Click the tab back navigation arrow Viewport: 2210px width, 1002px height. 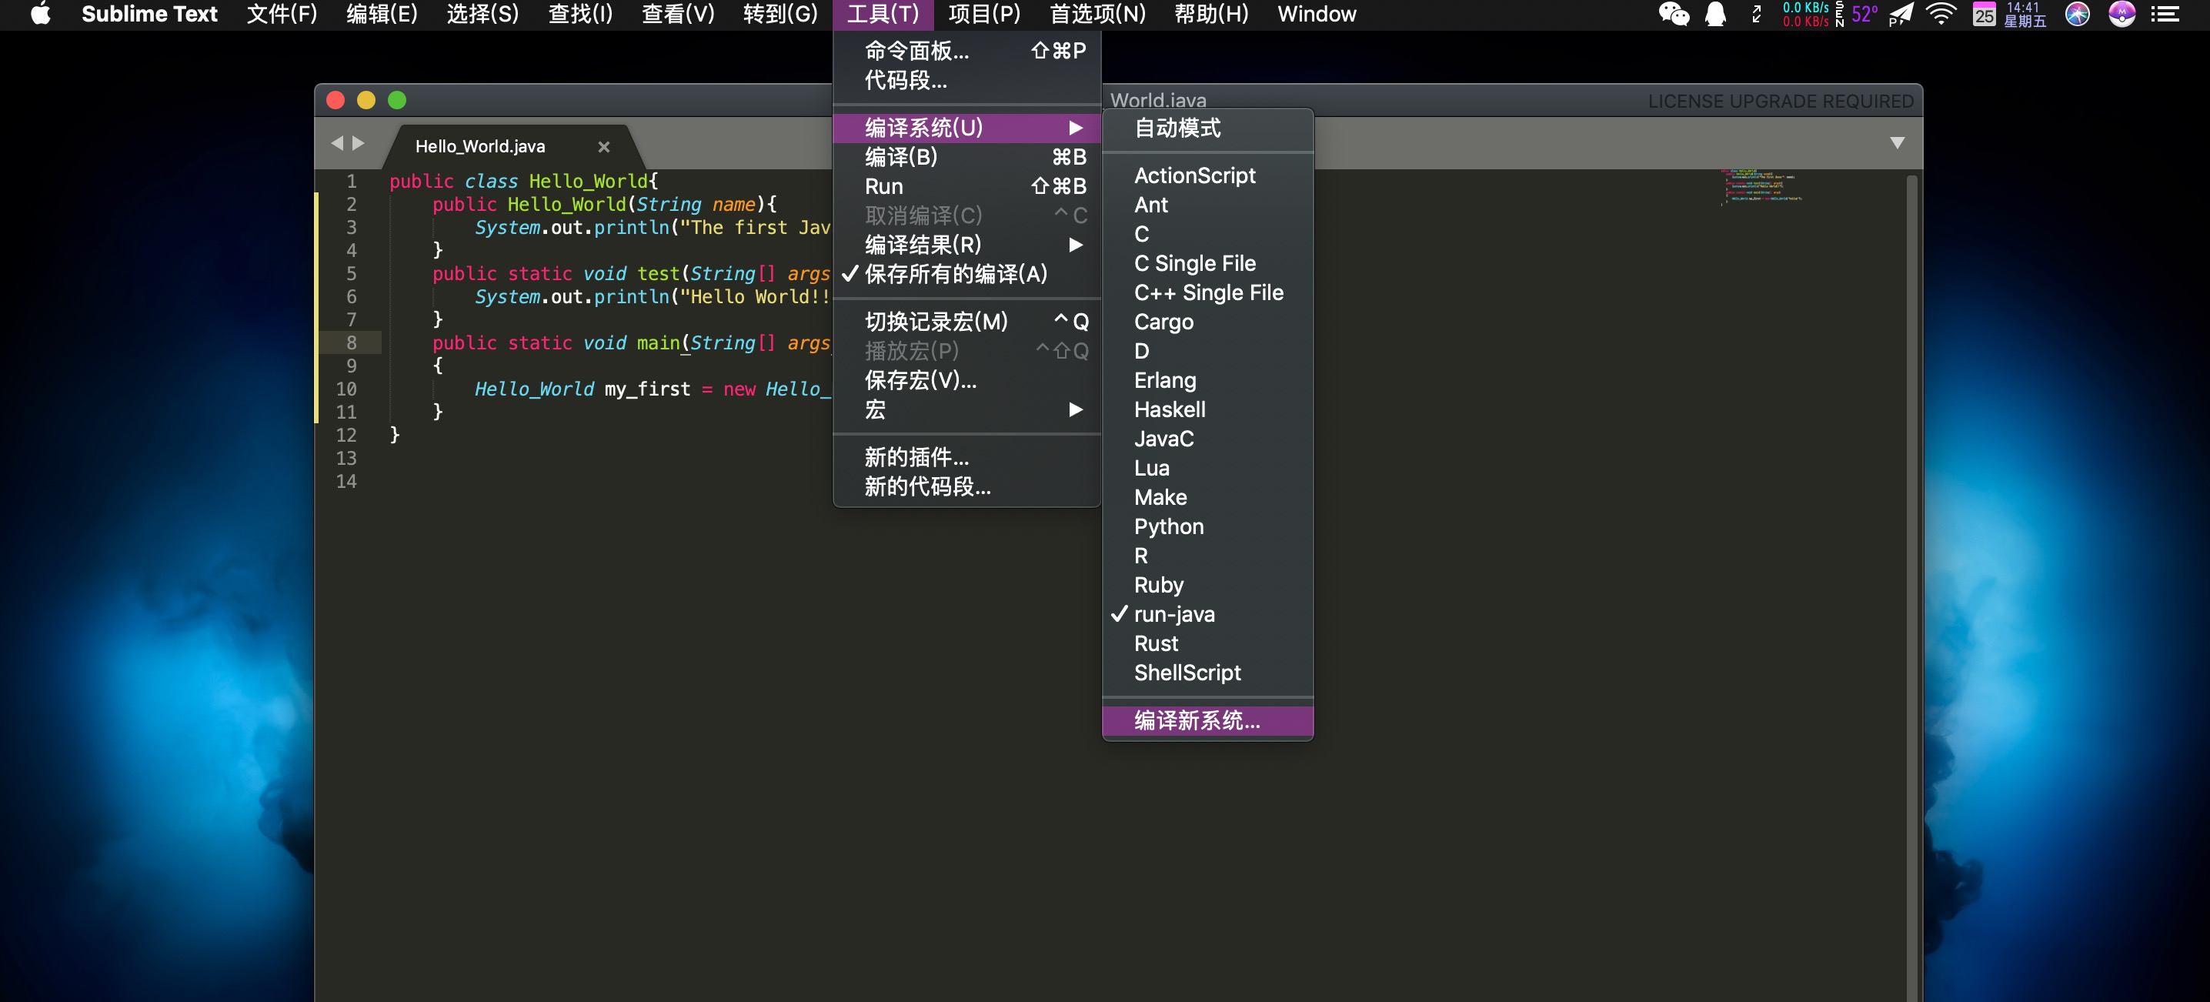(337, 143)
